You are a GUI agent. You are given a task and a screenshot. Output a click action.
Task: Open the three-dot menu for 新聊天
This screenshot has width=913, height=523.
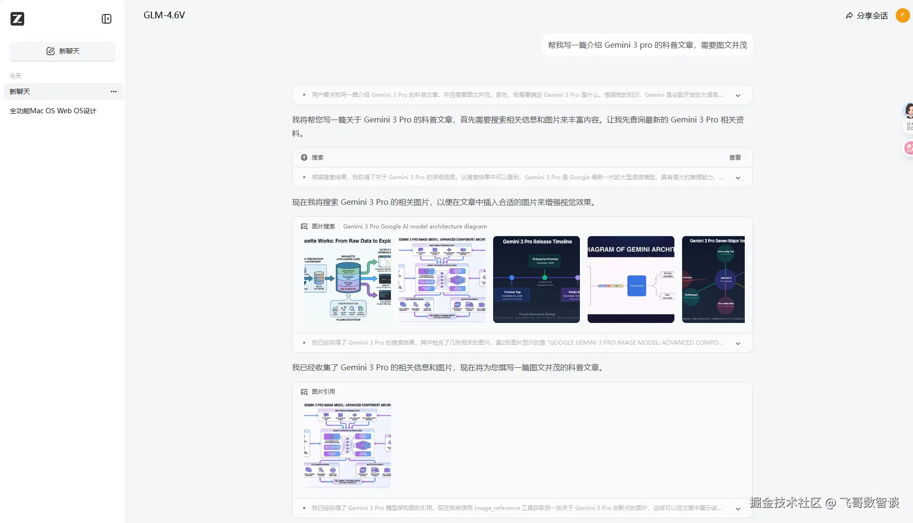point(114,92)
